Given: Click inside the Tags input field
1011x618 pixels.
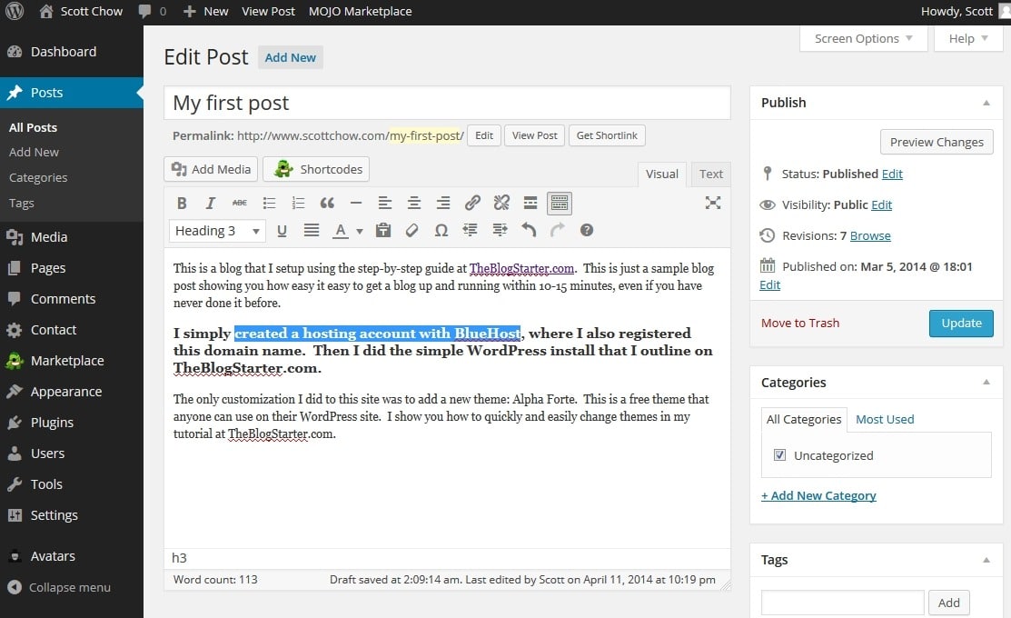Looking at the screenshot, I should click(841, 602).
